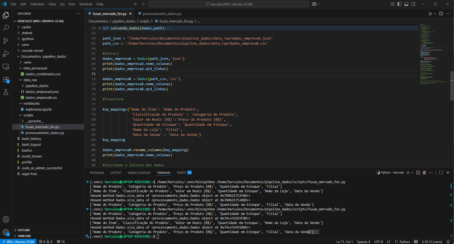Open Source Control view
The height and width of the screenshot is (244, 454).
coord(6,41)
